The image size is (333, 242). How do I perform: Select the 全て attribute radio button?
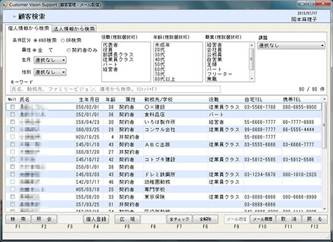[35, 50]
